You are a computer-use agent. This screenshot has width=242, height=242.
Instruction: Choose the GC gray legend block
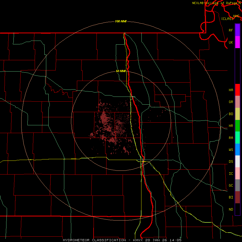(x=237, y=185)
